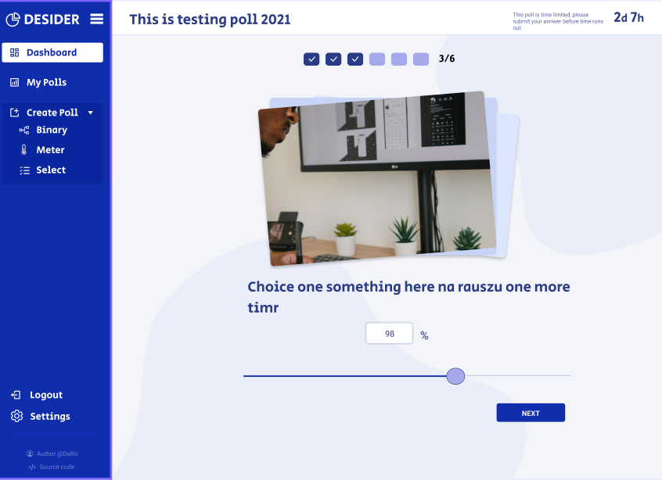The image size is (662, 480).
Task: Click the Author user icon
Action: [x=30, y=453]
